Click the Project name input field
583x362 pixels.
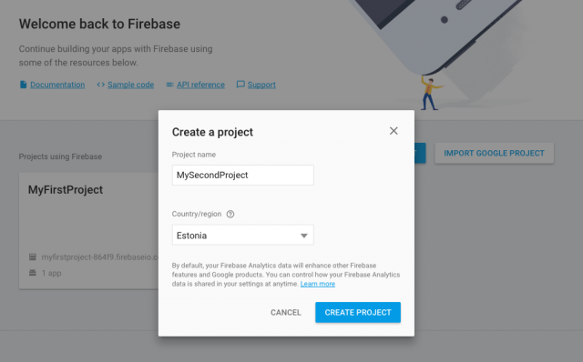[x=243, y=175]
